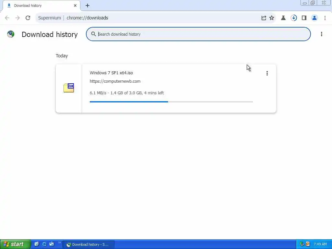This screenshot has height=249, width=332.
Task: Minimize the browser window
Action: pyautogui.click(x=305, y=3)
